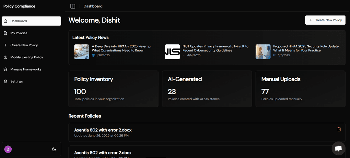Click the Dashboard home icon in sidebar
The width and height of the screenshot is (350, 158).
coord(6,21)
